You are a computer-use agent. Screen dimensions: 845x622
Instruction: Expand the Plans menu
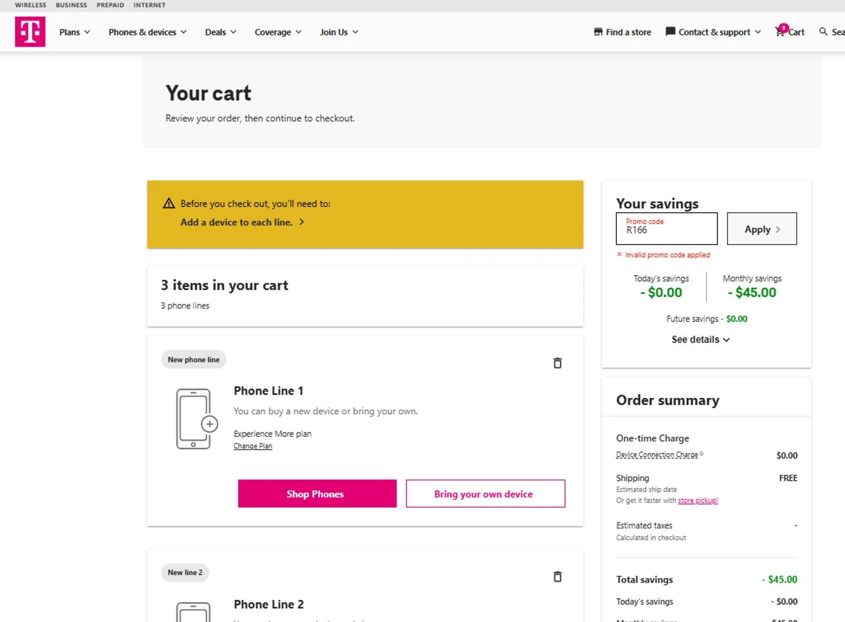pos(74,32)
